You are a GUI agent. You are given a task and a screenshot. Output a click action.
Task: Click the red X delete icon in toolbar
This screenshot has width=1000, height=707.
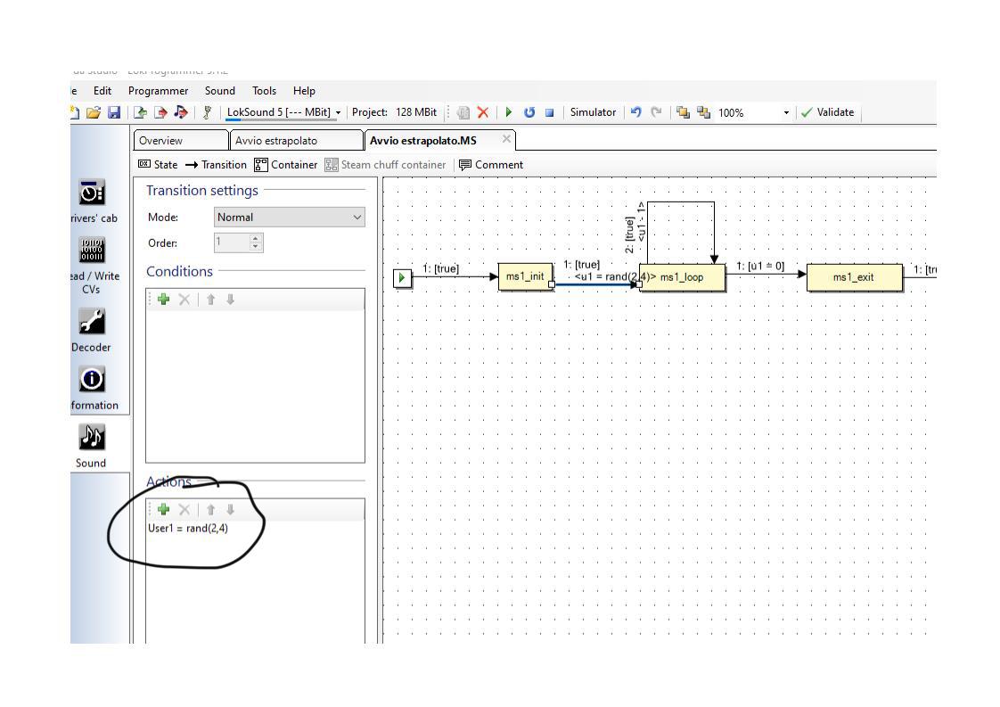[x=482, y=112]
